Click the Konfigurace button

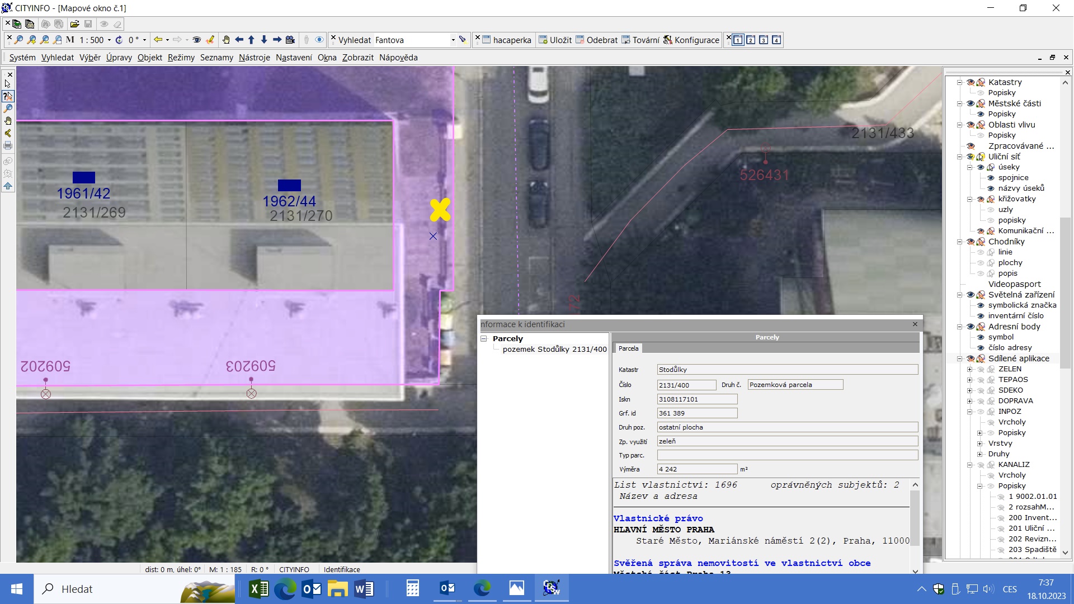691,40
